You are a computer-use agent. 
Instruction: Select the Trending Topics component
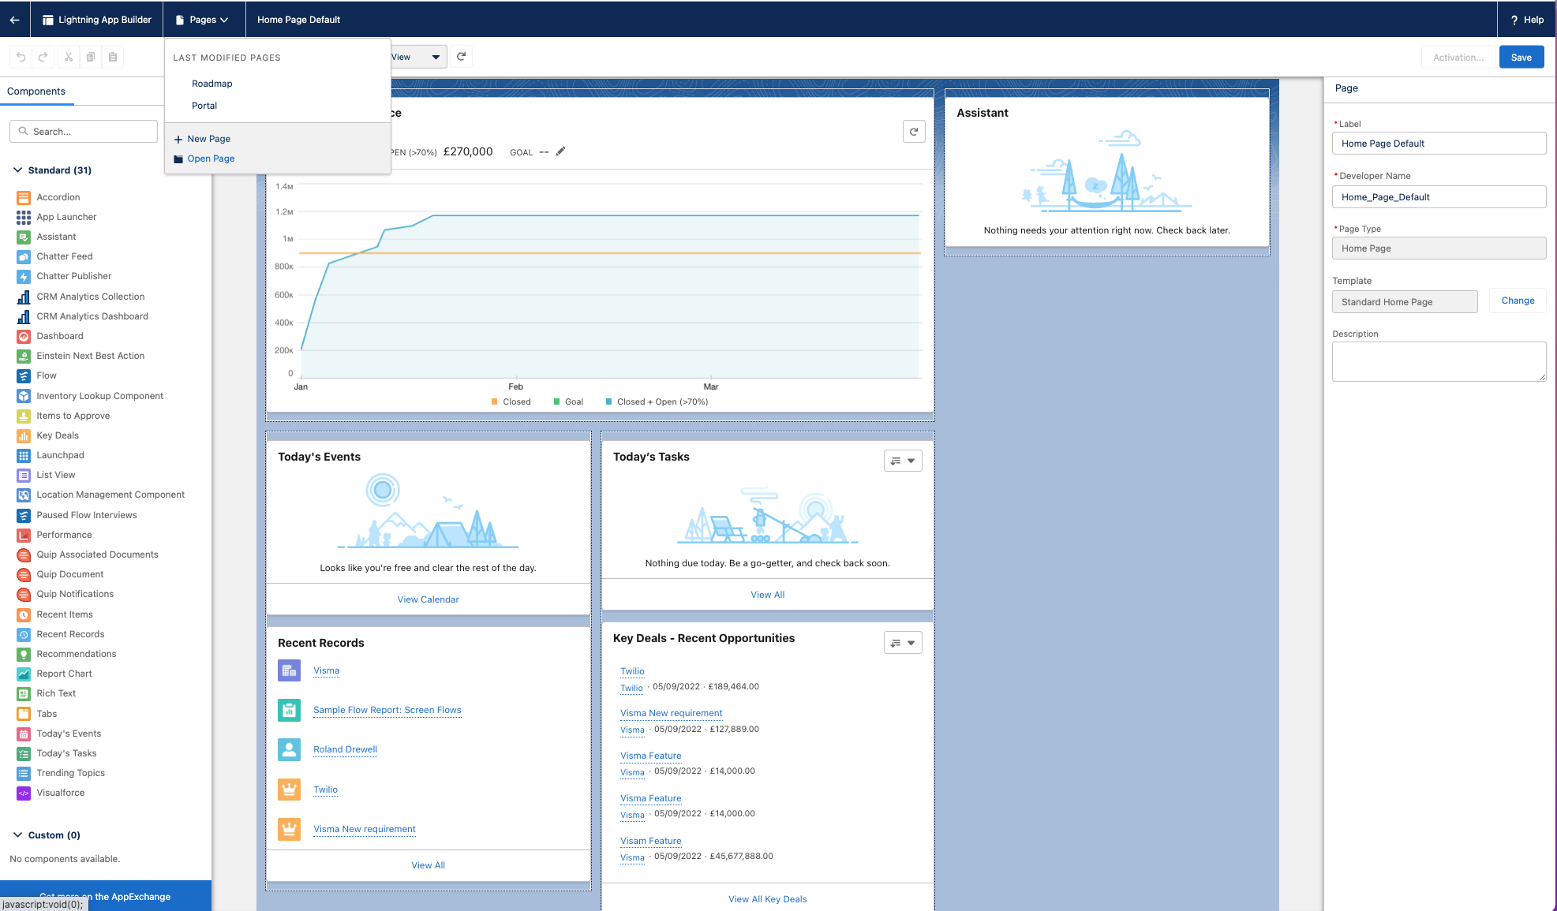tap(70, 773)
